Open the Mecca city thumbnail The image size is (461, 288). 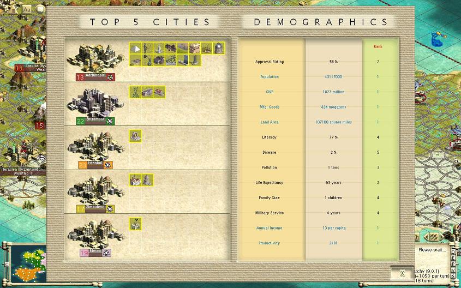point(95,234)
